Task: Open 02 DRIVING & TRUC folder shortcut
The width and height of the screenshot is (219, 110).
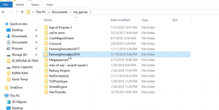Action: pos(25,61)
